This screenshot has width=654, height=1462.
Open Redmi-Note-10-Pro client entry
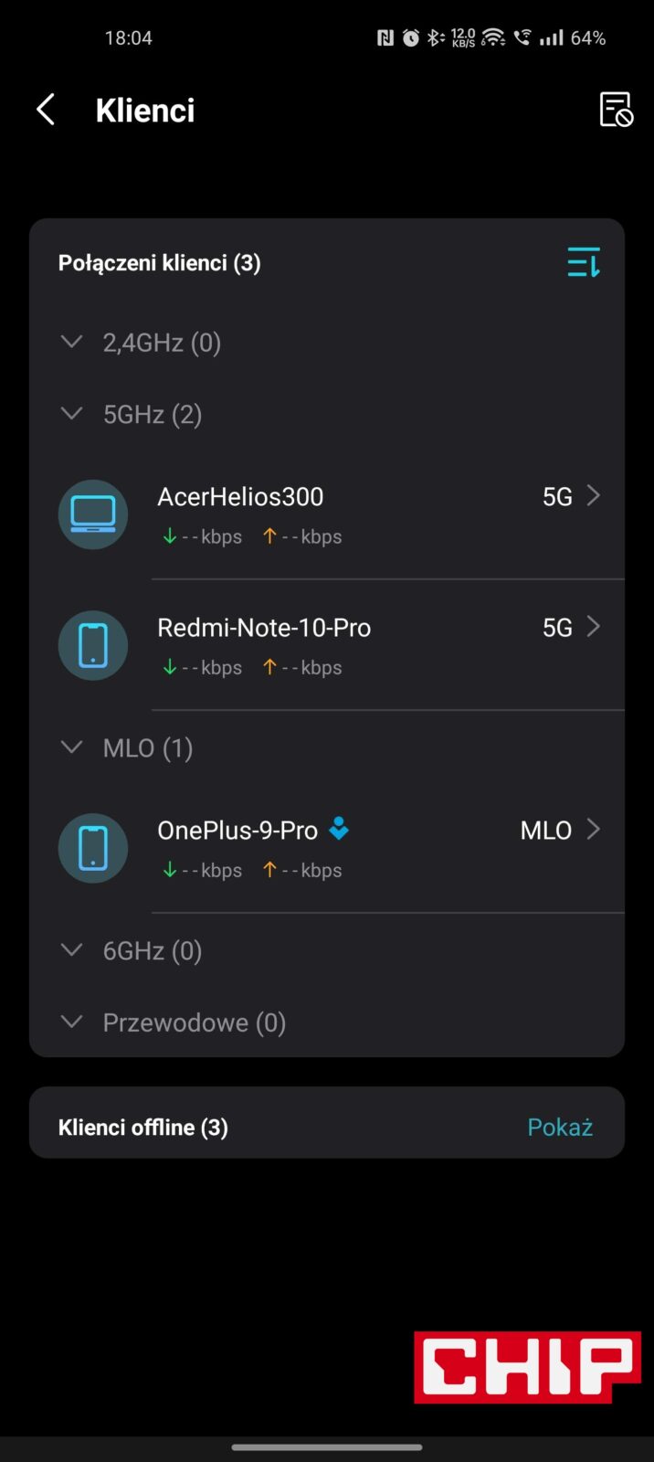pyautogui.click(x=264, y=628)
